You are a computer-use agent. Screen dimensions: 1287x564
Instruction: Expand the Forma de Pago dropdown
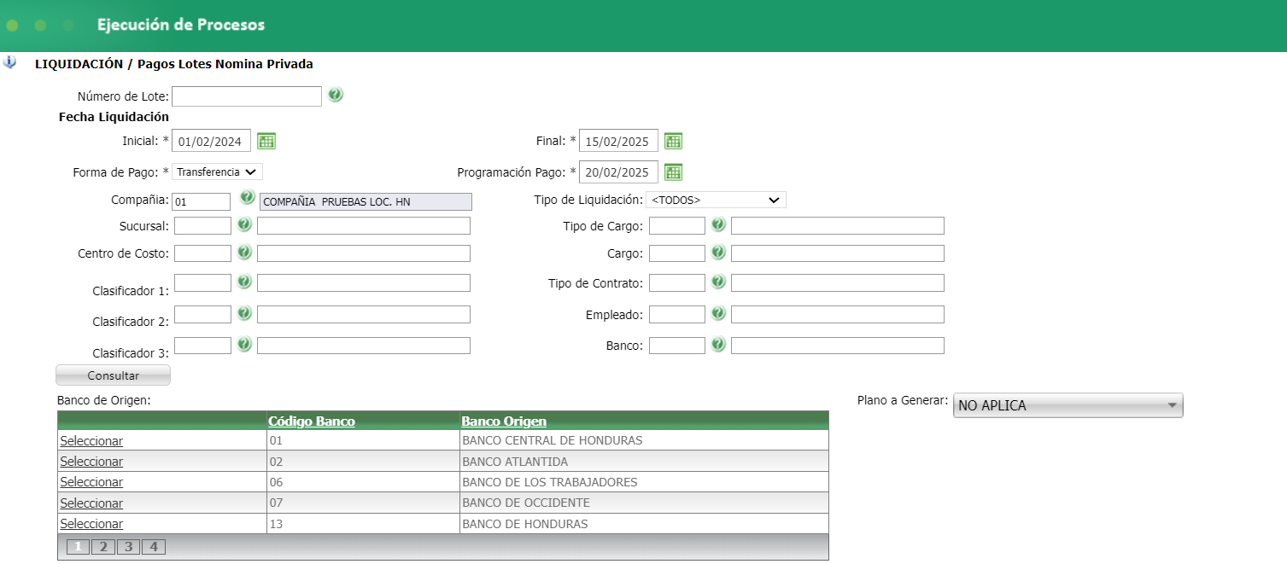(x=218, y=172)
